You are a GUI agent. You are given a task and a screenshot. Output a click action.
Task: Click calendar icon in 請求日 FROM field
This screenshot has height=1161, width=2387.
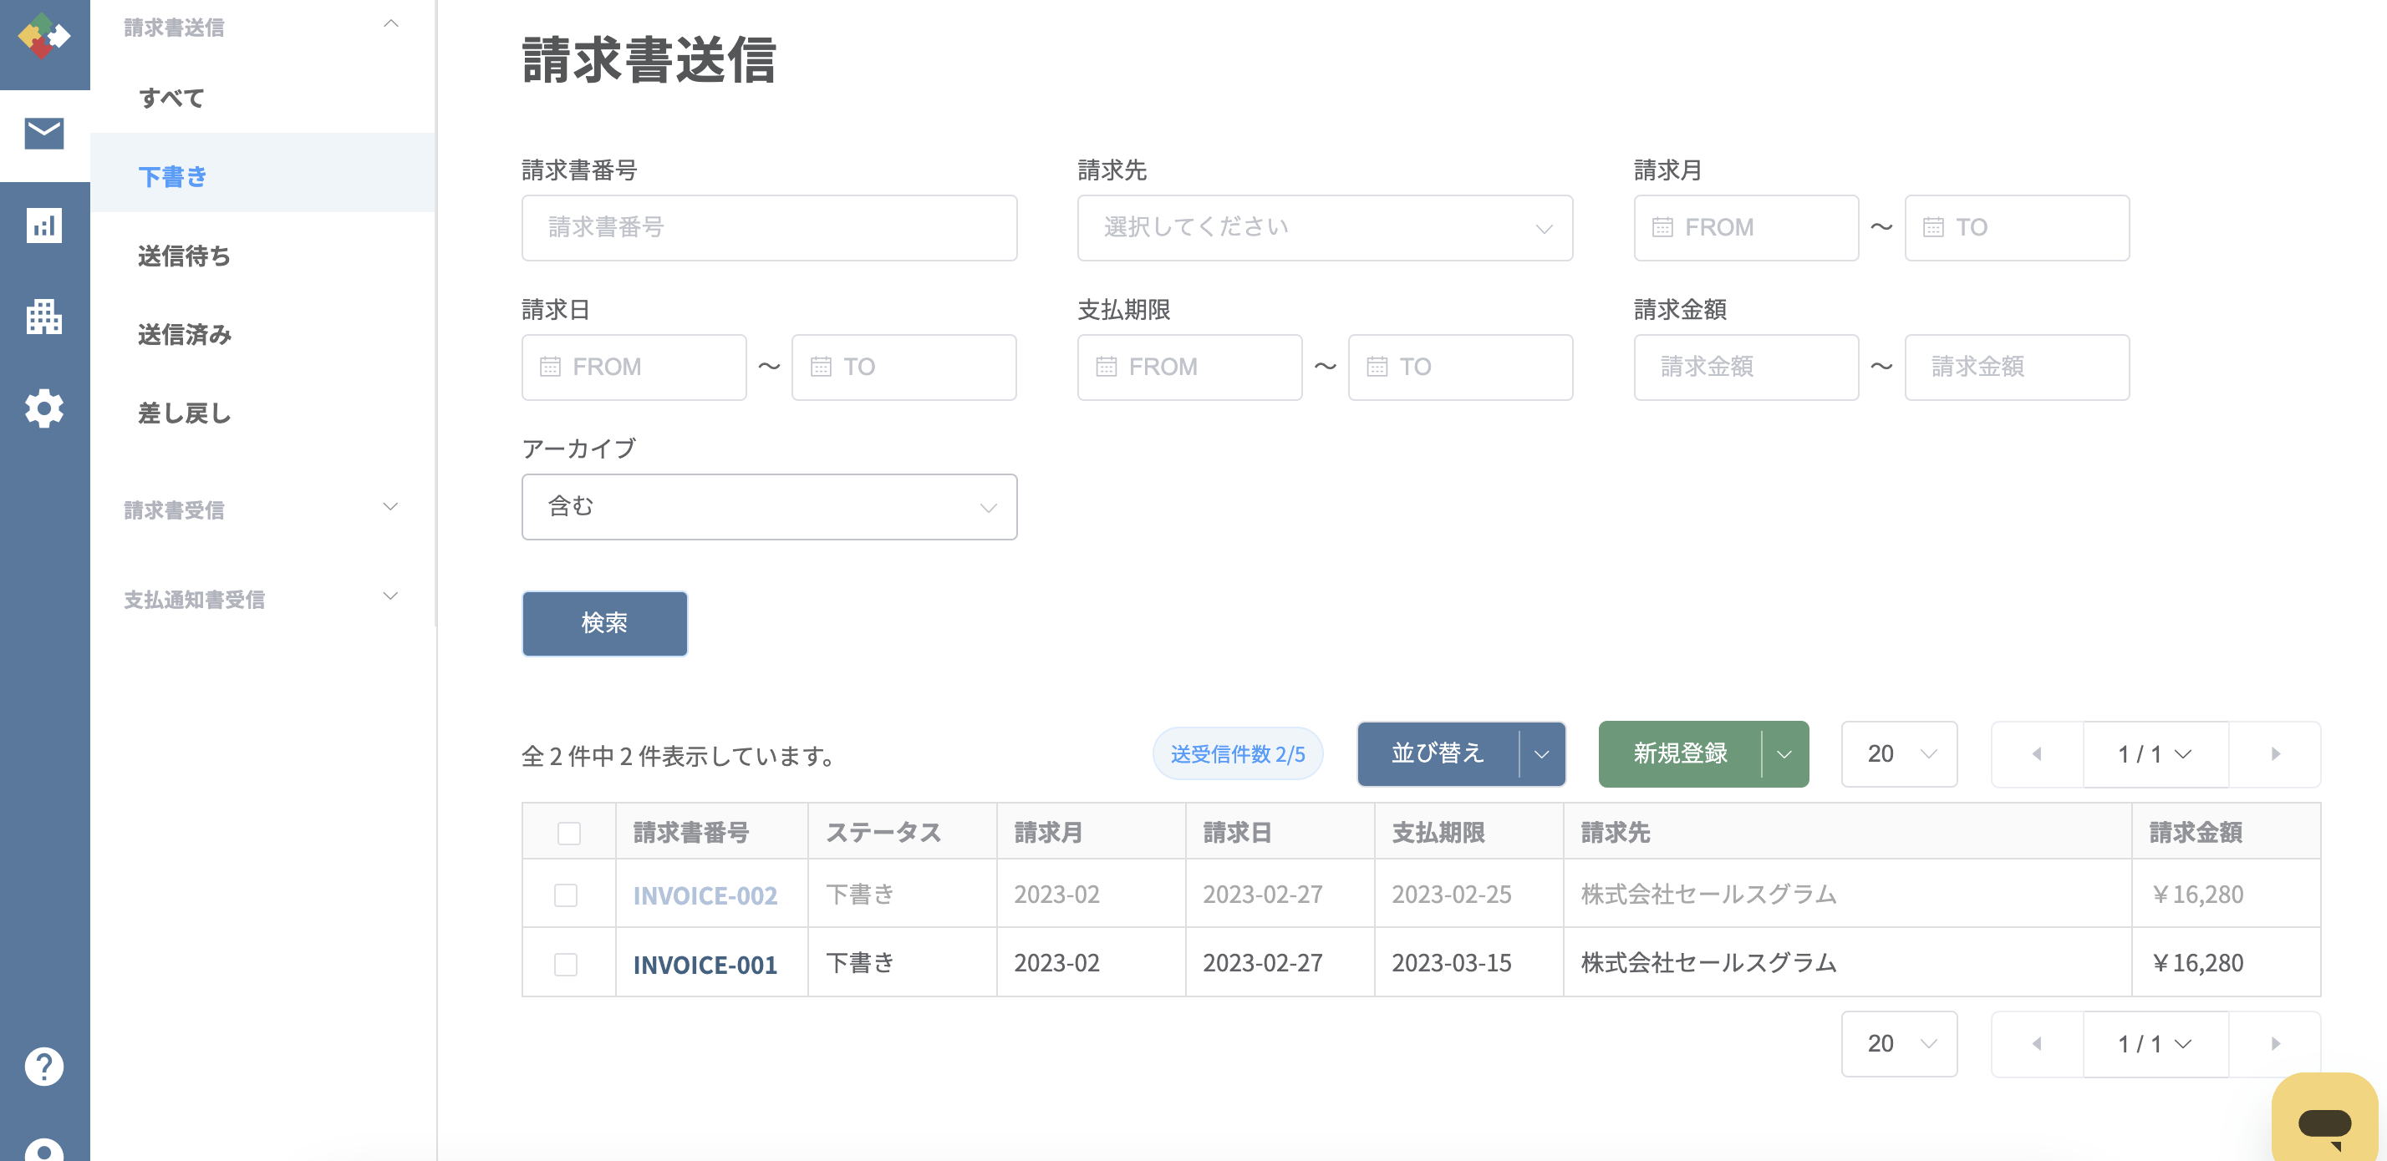pos(549,367)
